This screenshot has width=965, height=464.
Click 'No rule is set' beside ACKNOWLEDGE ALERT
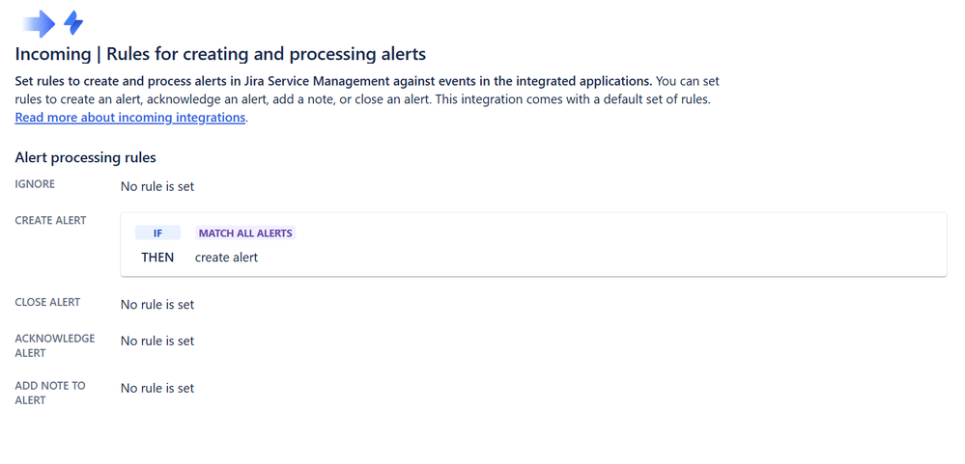point(156,341)
